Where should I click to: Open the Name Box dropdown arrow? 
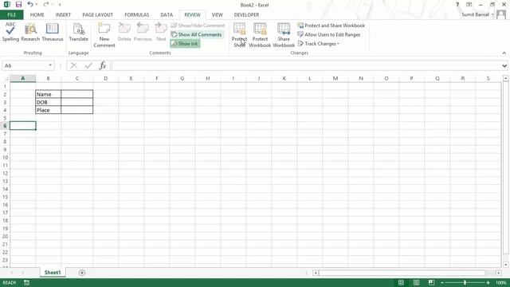pos(50,65)
